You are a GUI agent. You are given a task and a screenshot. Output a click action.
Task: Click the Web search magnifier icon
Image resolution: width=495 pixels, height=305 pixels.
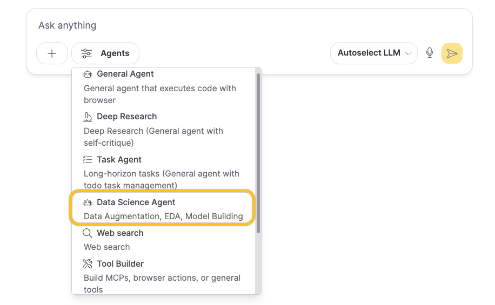(x=88, y=233)
